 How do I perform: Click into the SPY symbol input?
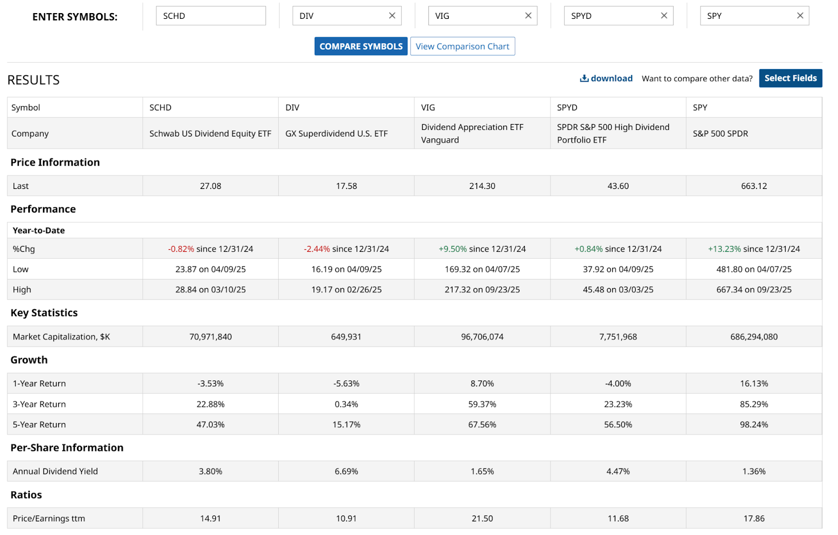(746, 16)
